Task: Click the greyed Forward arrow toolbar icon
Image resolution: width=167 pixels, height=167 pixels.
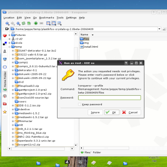Action: click(13, 23)
